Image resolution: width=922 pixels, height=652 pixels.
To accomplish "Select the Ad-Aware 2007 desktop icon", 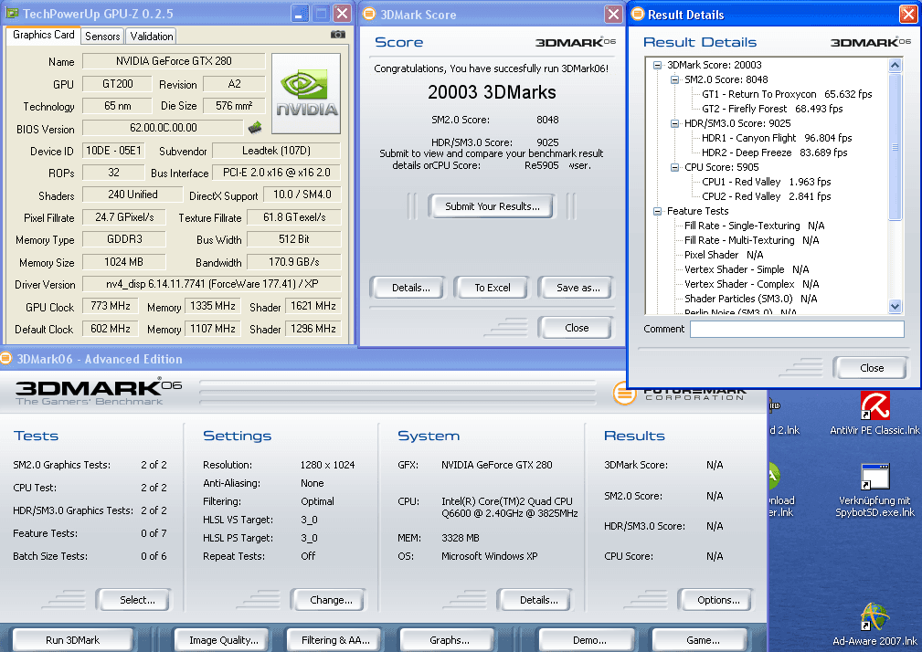I will click(x=874, y=625).
